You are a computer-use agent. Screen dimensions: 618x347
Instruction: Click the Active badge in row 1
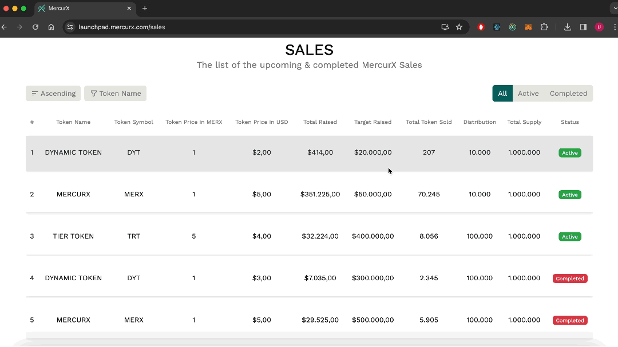coord(570,153)
